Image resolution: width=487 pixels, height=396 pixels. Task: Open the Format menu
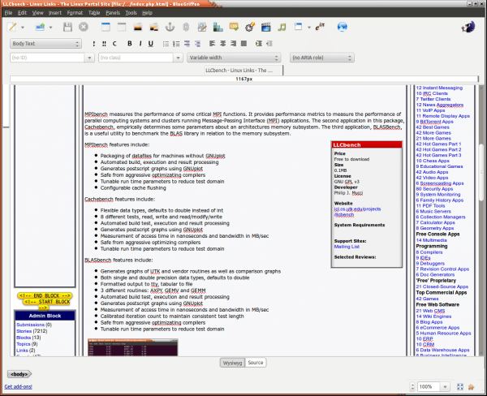click(75, 13)
